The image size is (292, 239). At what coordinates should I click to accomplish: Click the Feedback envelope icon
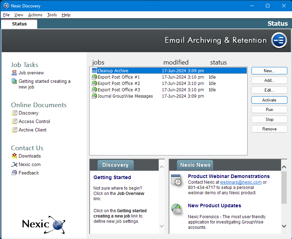point(14,173)
